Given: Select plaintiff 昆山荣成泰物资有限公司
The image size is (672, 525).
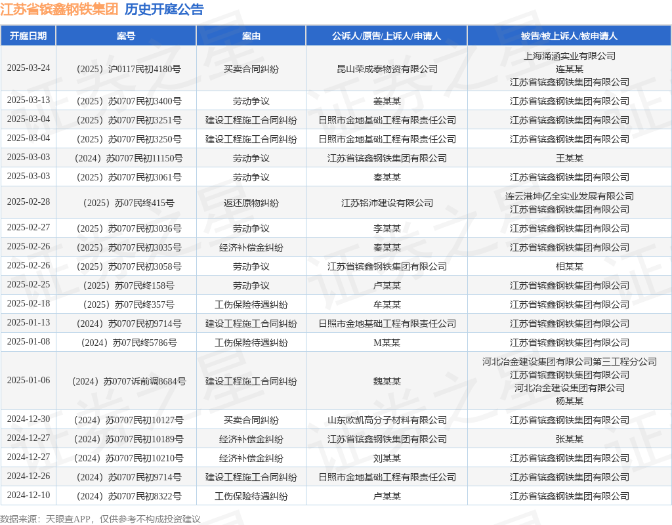Looking at the screenshot, I should (387, 69).
